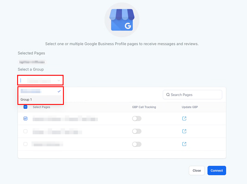Viewport: 247px width, 184px height.
Task: Enable GBP Call Tracking for first page
Action: click(137, 118)
